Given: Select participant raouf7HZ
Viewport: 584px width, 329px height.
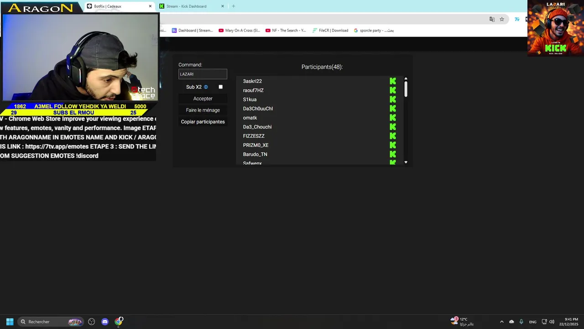Looking at the screenshot, I should 253,90.
